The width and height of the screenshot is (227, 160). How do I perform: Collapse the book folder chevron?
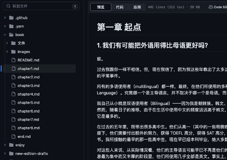pos(5,35)
